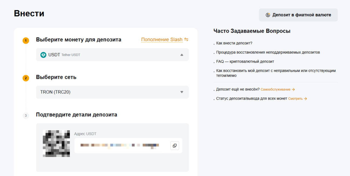Click the coin icon in the fiat deposit button
Image resolution: width=350 pixels, height=176 pixels.
pyautogui.click(x=268, y=15)
